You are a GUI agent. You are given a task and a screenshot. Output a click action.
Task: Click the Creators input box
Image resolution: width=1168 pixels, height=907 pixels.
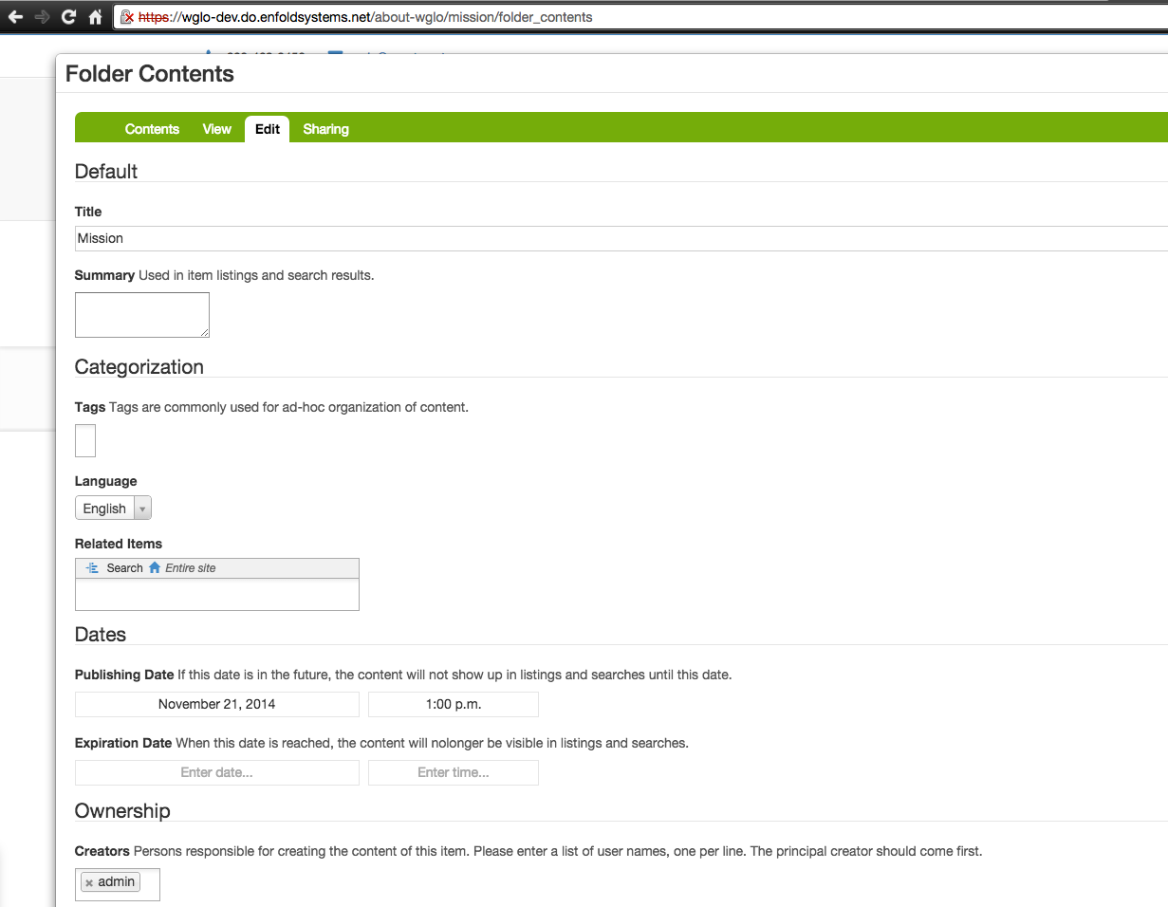point(118,884)
